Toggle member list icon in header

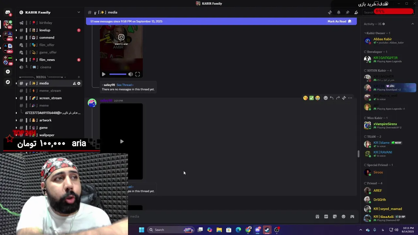356,12
